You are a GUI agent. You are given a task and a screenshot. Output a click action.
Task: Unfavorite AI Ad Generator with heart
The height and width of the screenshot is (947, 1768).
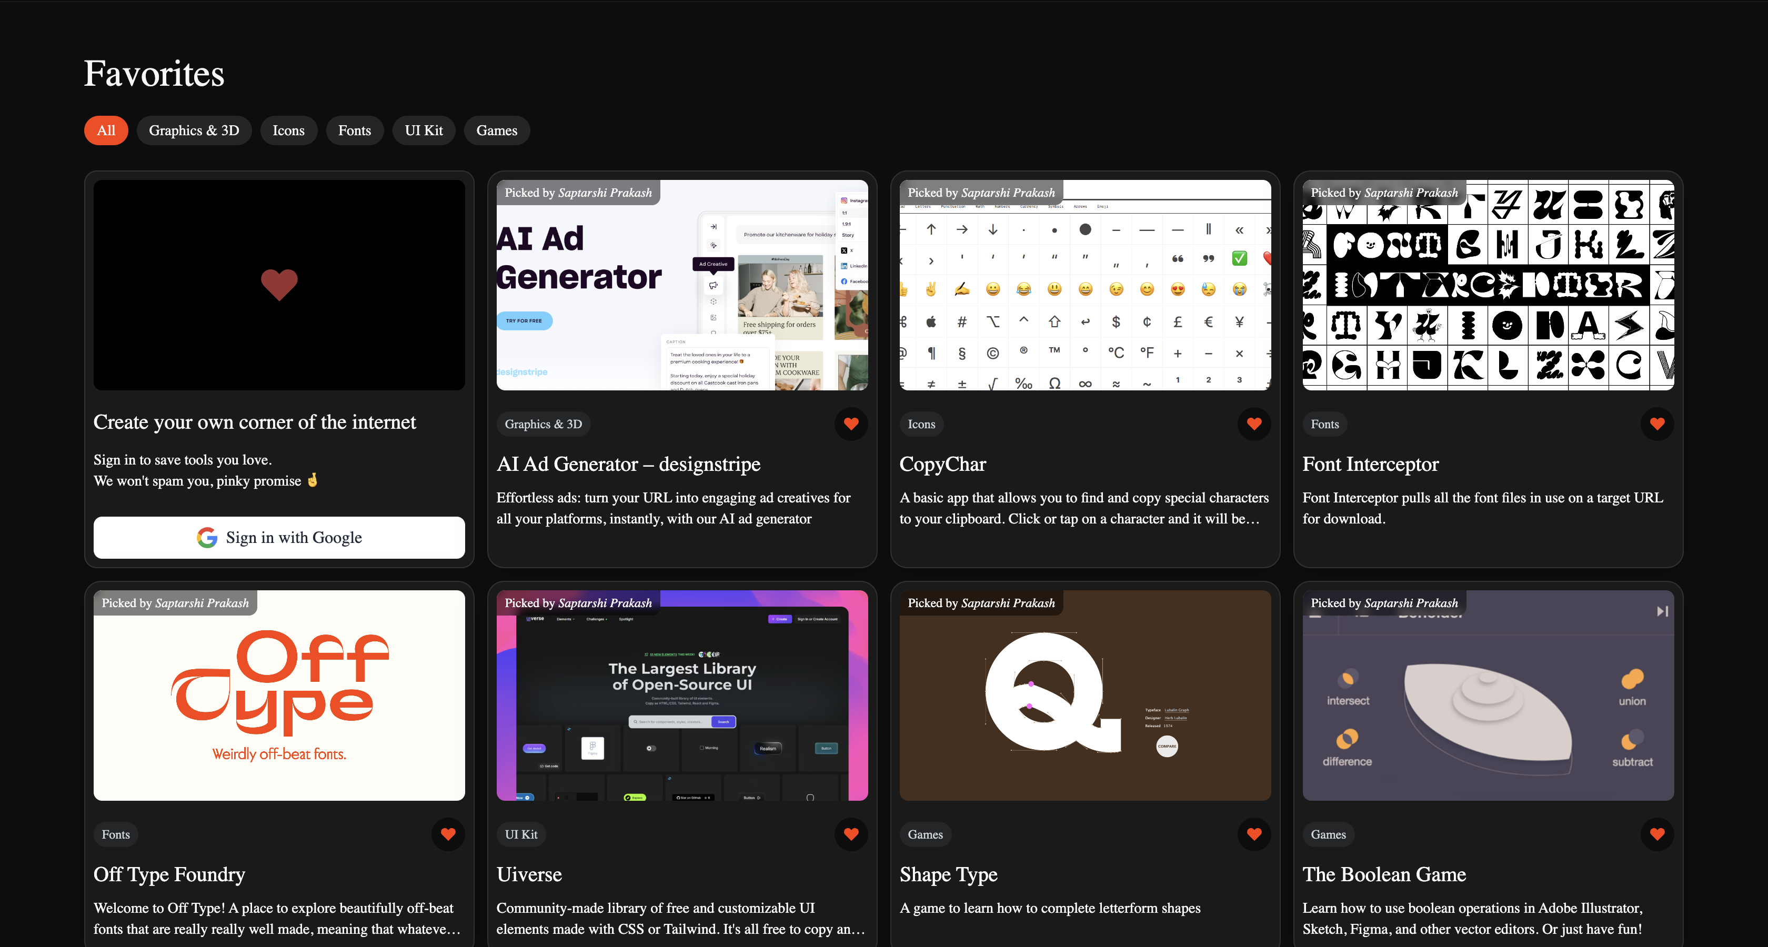(851, 424)
